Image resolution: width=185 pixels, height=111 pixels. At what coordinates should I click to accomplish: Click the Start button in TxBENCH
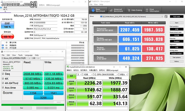point(177,23)
